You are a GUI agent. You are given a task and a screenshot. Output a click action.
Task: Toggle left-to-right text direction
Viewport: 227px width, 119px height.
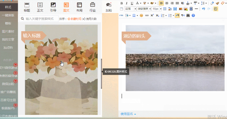coord(177,15)
